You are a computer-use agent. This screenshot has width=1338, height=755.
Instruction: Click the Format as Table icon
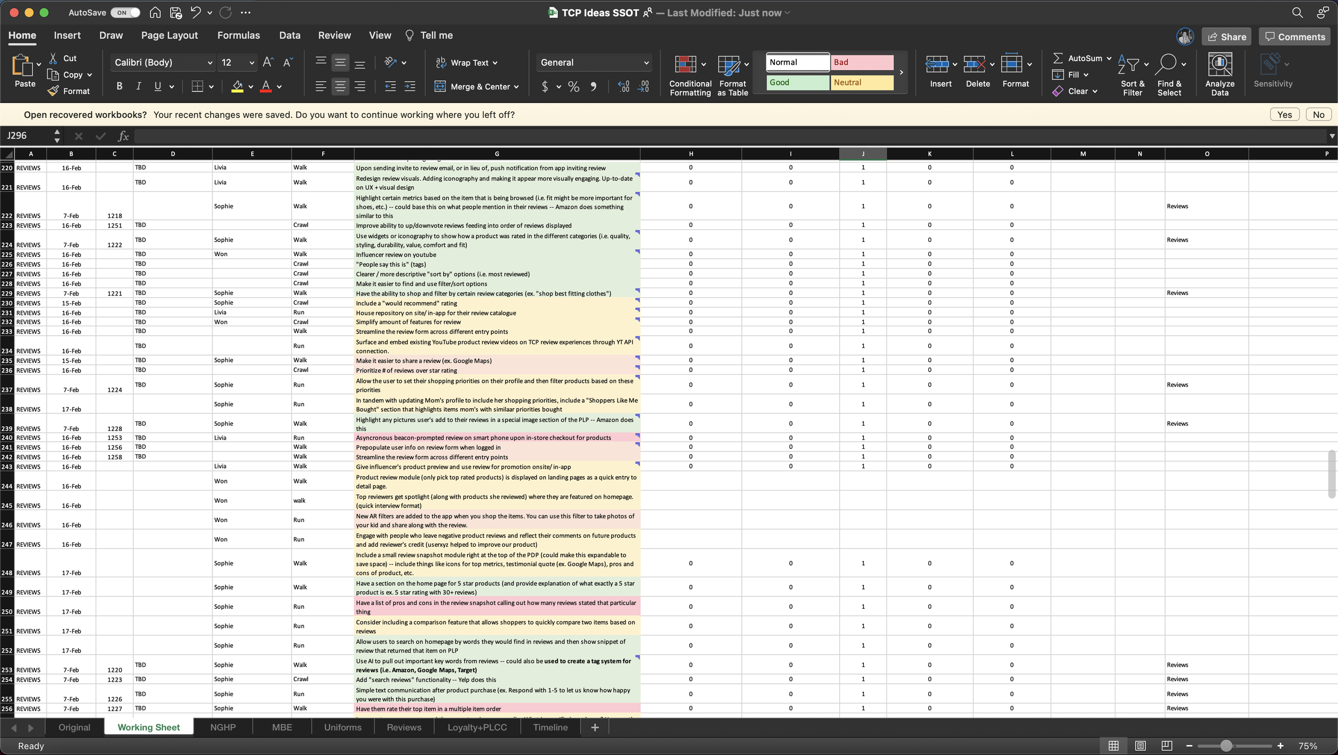[728, 65]
